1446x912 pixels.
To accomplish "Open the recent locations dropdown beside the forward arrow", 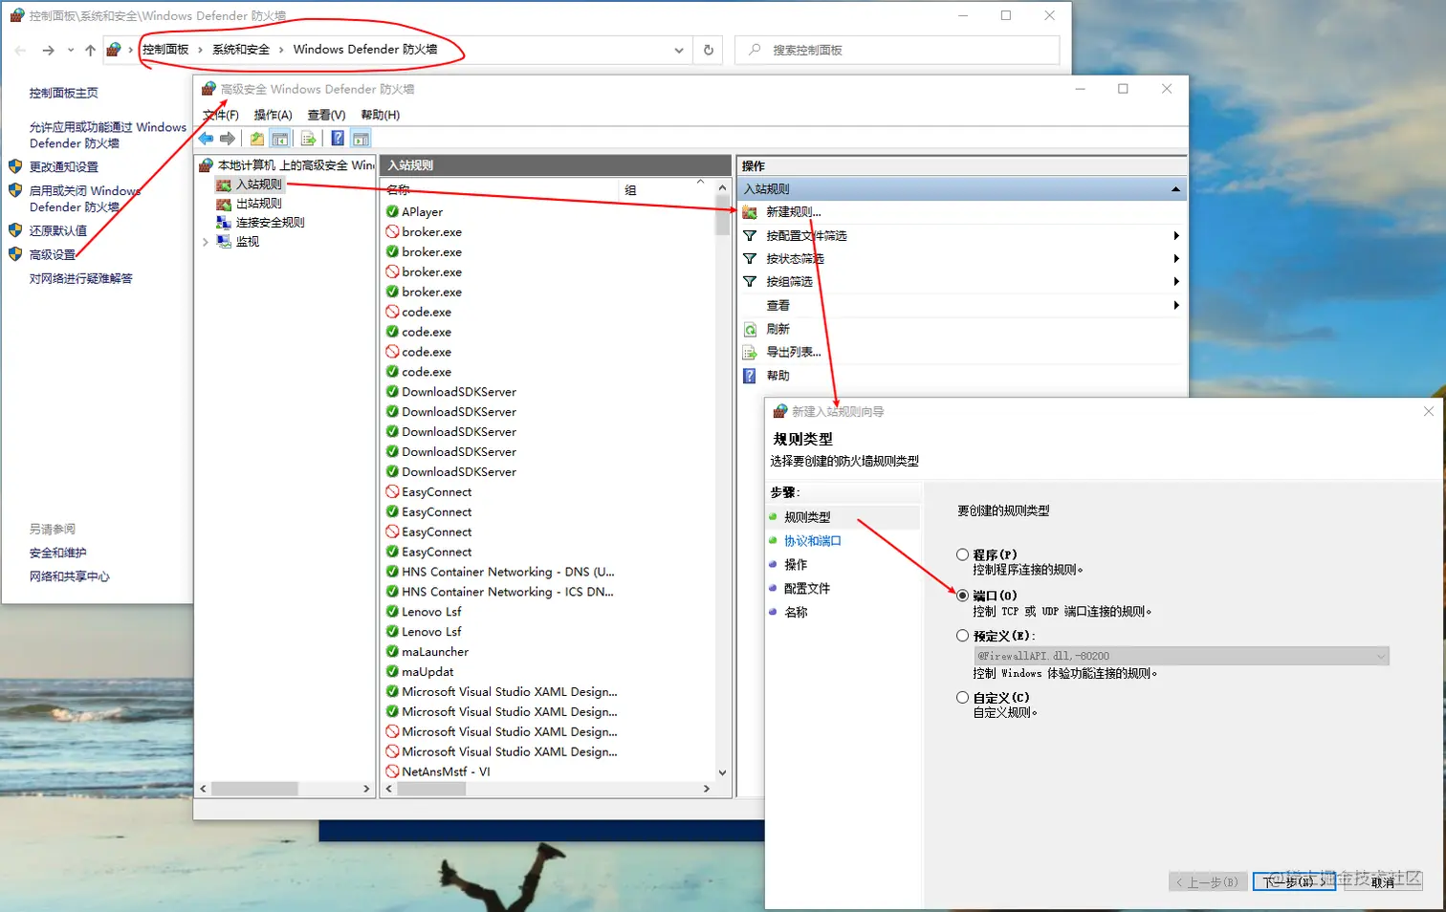I will click(x=71, y=50).
